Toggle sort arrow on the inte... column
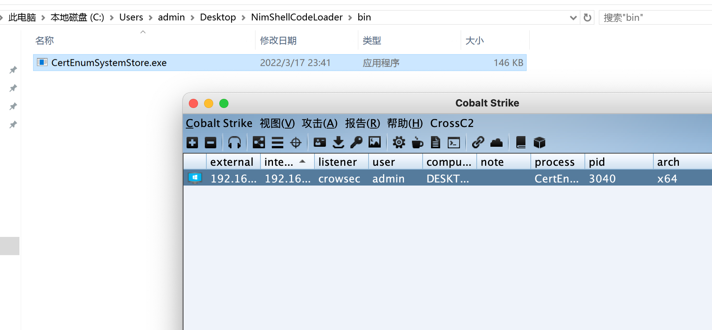This screenshot has height=330, width=712. coord(302,162)
